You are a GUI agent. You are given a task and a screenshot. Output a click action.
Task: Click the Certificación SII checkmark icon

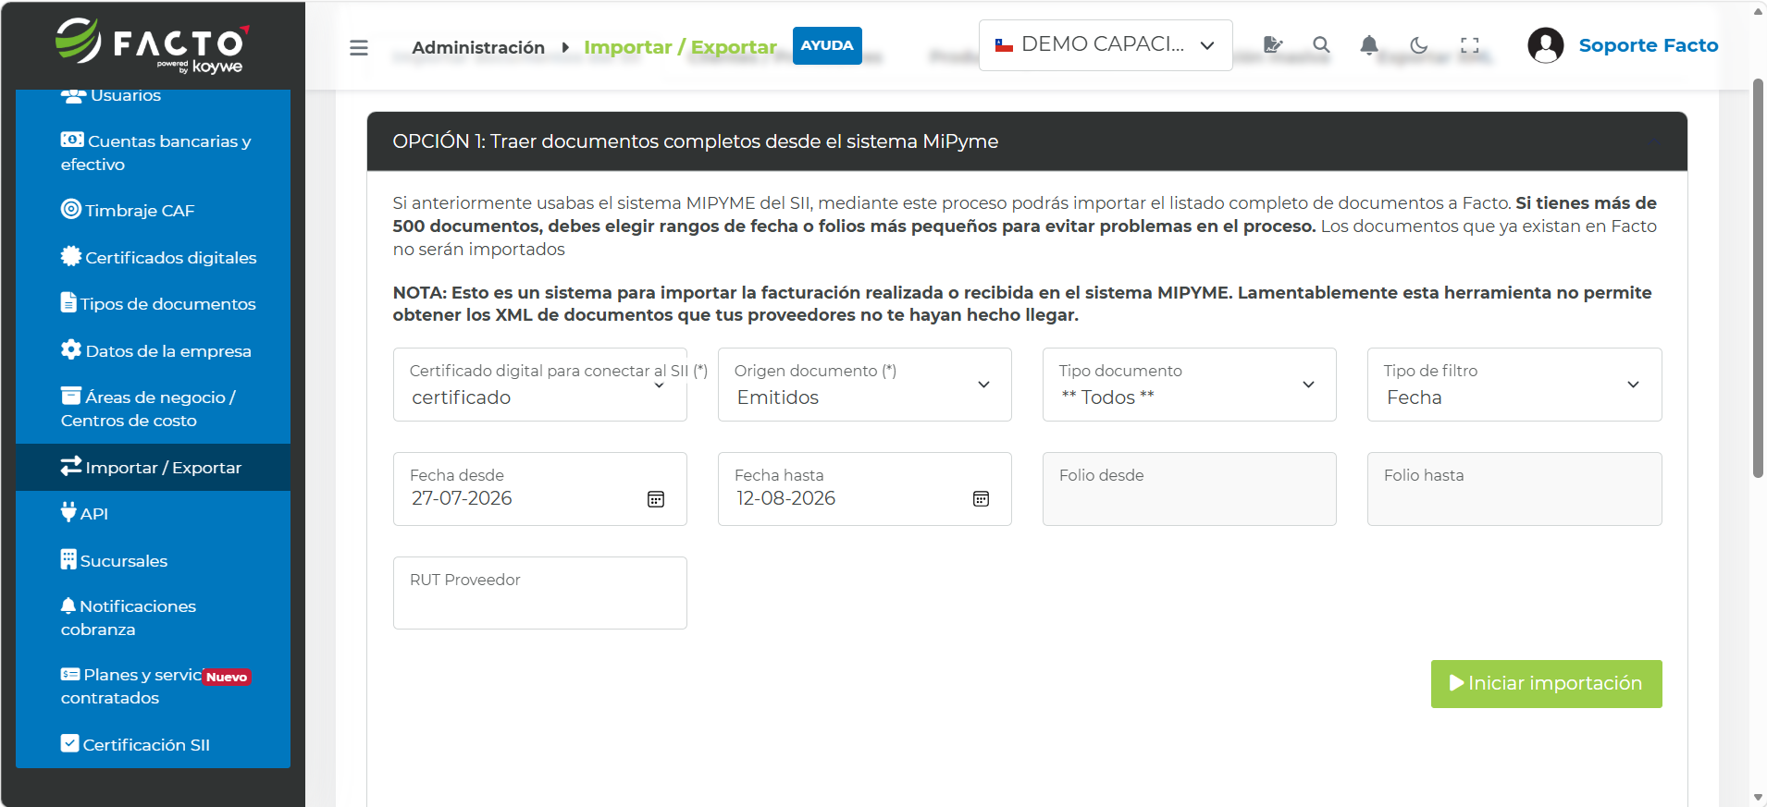70,743
